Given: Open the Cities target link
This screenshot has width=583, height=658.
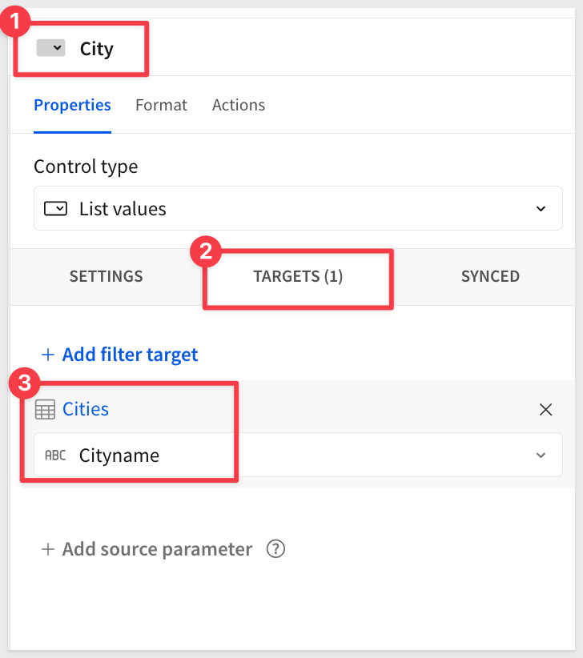Looking at the screenshot, I should click(86, 409).
